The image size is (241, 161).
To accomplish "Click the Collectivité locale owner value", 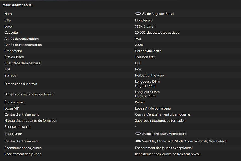I will point(148,51).
